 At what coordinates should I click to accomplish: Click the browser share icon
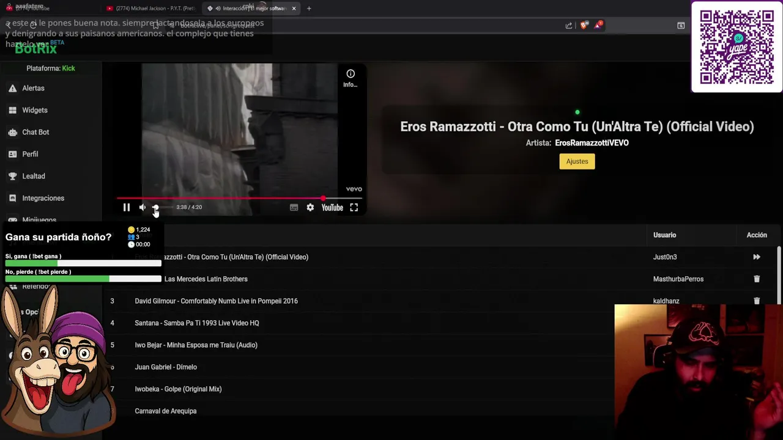569,25
